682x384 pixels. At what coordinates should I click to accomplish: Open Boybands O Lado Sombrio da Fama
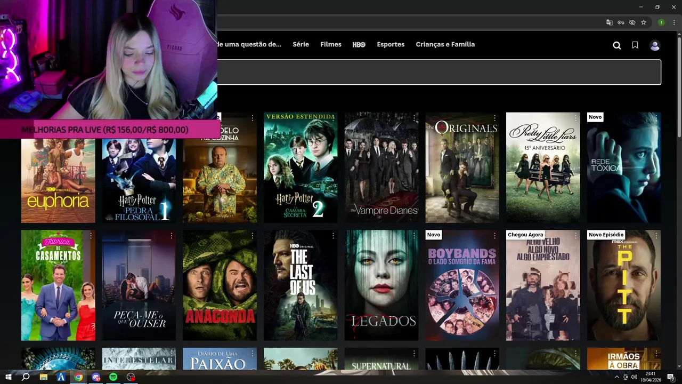pyautogui.click(x=462, y=285)
